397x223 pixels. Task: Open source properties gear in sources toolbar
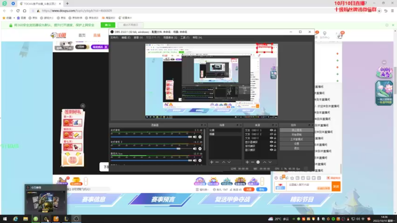pyautogui.click(x=258, y=162)
